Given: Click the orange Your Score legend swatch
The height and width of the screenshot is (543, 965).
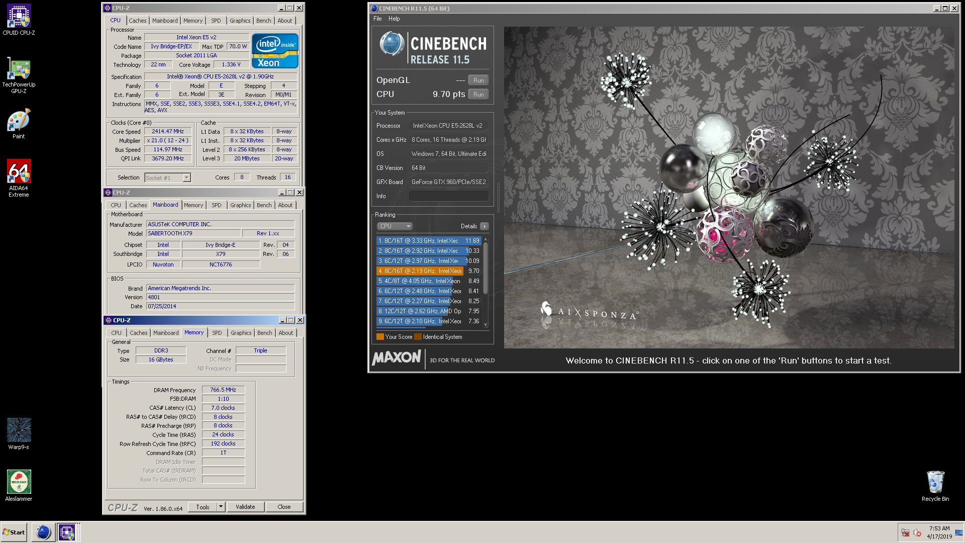Looking at the screenshot, I should coord(380,337).
